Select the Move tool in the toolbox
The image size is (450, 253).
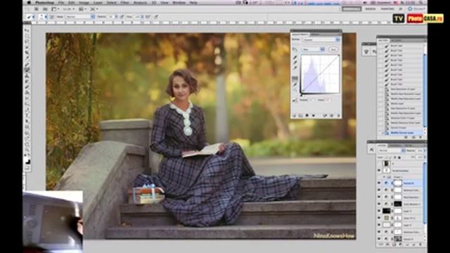coord(27,30)
